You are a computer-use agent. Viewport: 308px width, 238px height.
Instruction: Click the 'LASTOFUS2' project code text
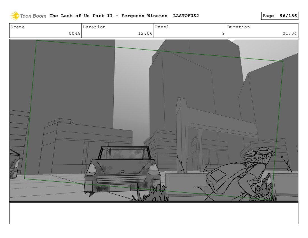(186, 16)
